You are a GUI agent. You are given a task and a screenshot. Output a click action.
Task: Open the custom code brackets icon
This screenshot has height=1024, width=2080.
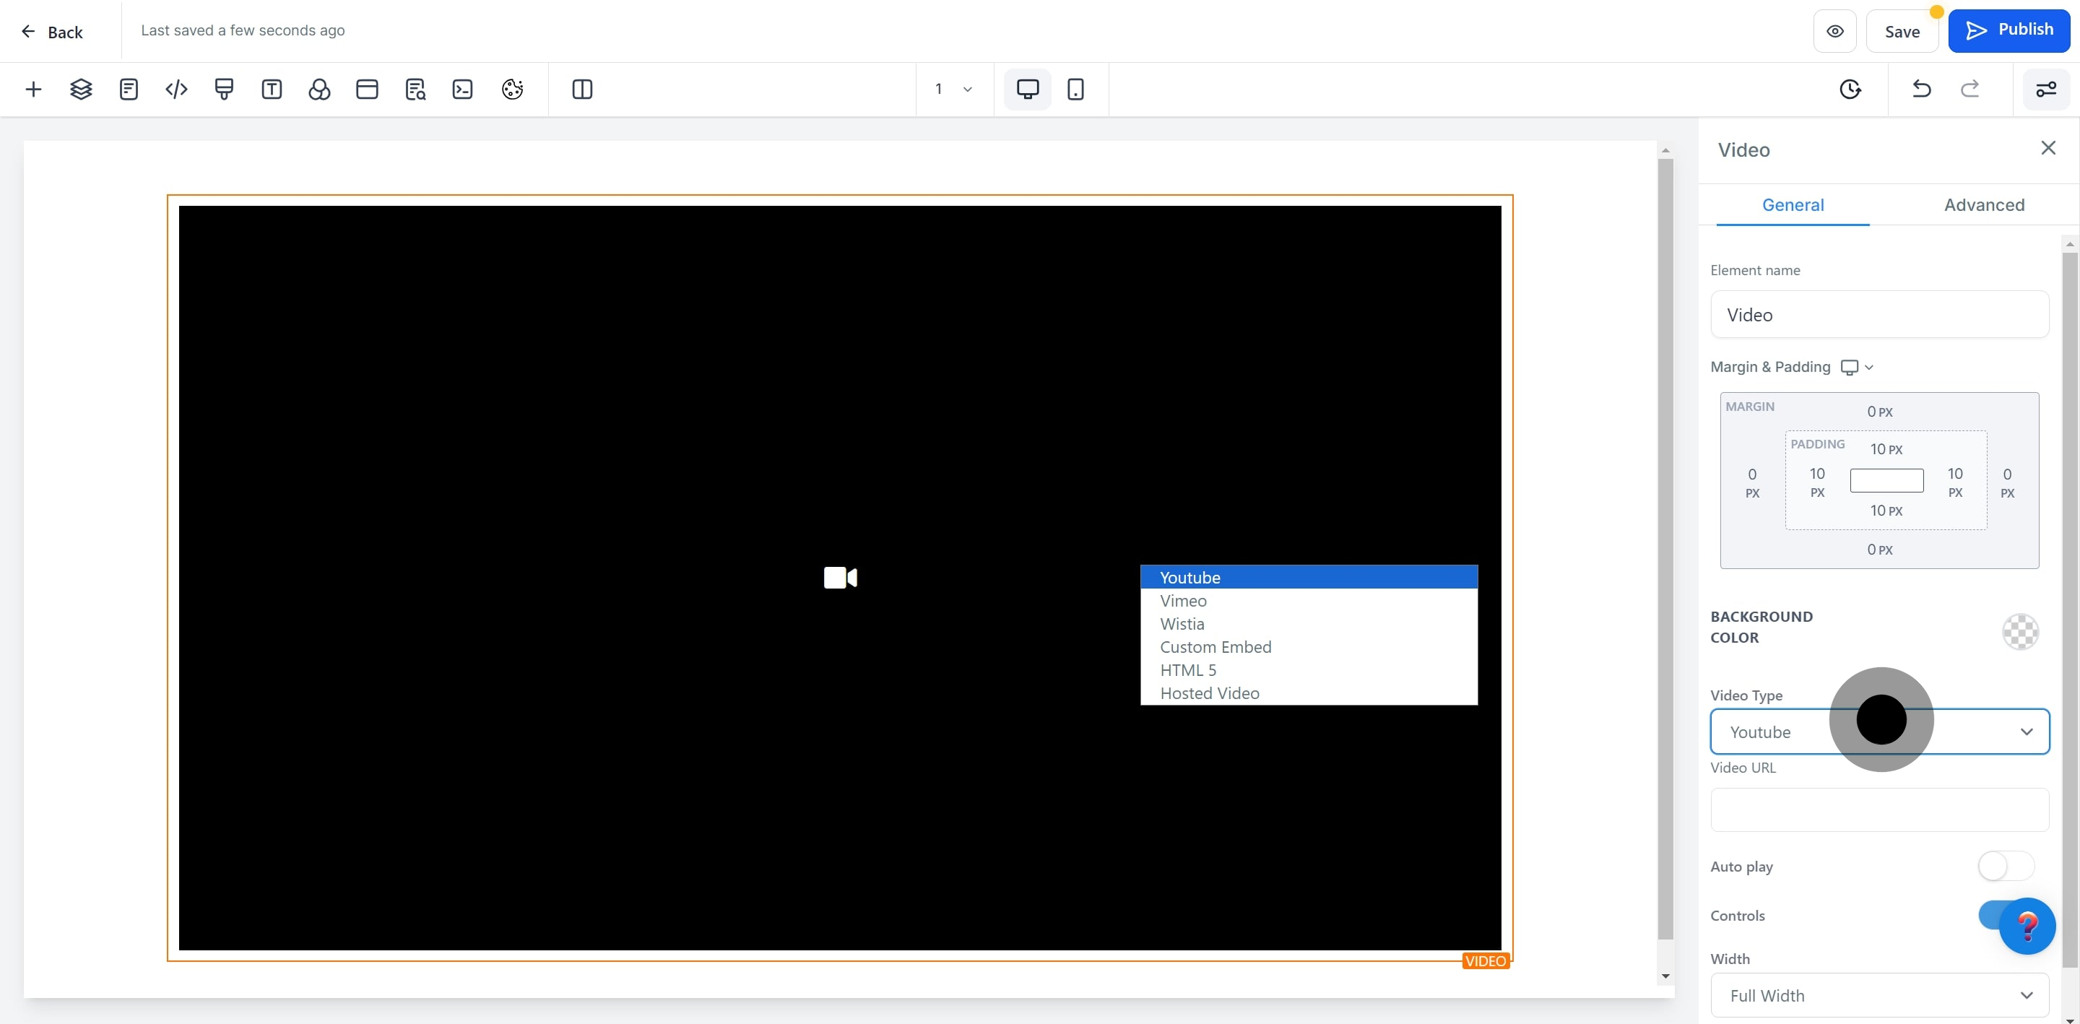pos(176,89)
